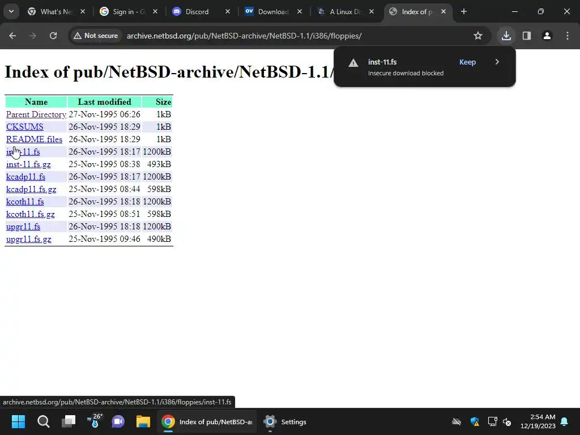Close the Download tab
Screen dimensions: 580x435
[300, 11]
